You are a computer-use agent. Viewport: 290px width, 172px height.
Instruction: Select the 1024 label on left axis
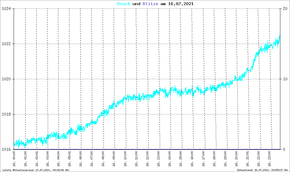[x=6, y=9]
